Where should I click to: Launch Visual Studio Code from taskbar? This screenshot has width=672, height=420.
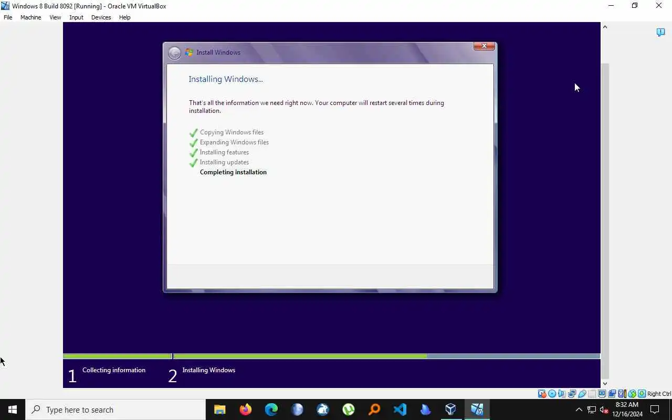coord(400,409)
